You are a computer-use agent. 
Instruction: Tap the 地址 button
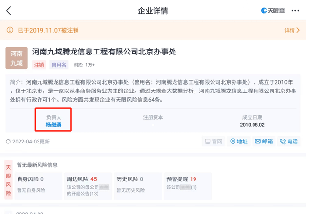[x=239, y=142]
